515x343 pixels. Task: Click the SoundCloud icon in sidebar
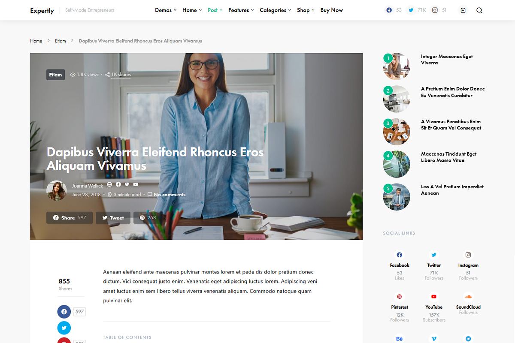pos(468,296)
